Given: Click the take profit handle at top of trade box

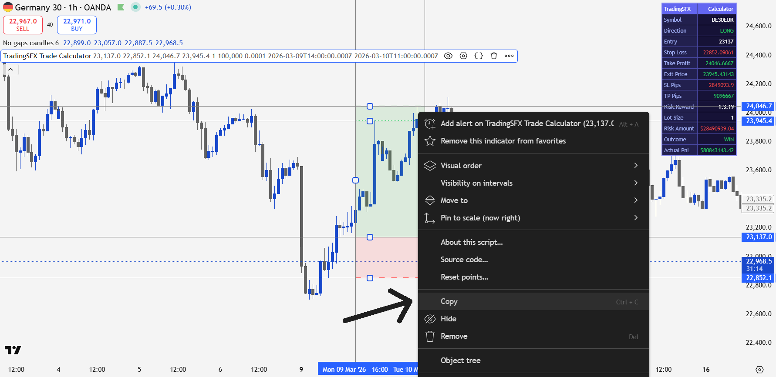Looking at the screenshot, I should pyautogui.click(x=370, y=106).
